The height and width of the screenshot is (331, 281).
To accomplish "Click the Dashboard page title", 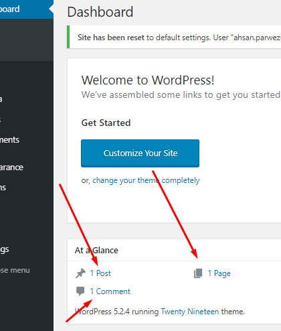I will point(100,12).
